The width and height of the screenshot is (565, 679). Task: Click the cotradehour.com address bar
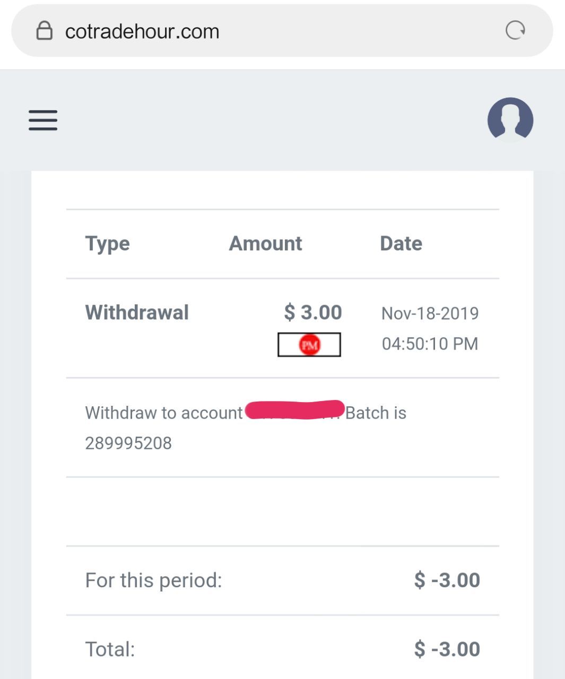[265, 31]
